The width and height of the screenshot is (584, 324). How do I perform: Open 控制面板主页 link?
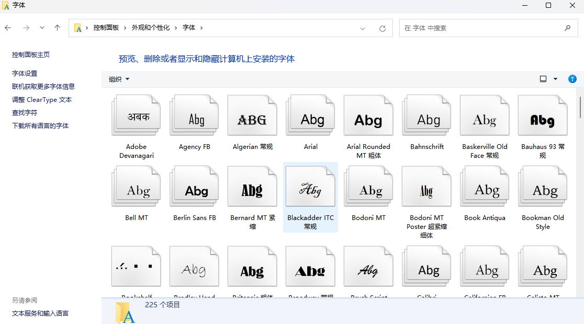click(30, 55)
